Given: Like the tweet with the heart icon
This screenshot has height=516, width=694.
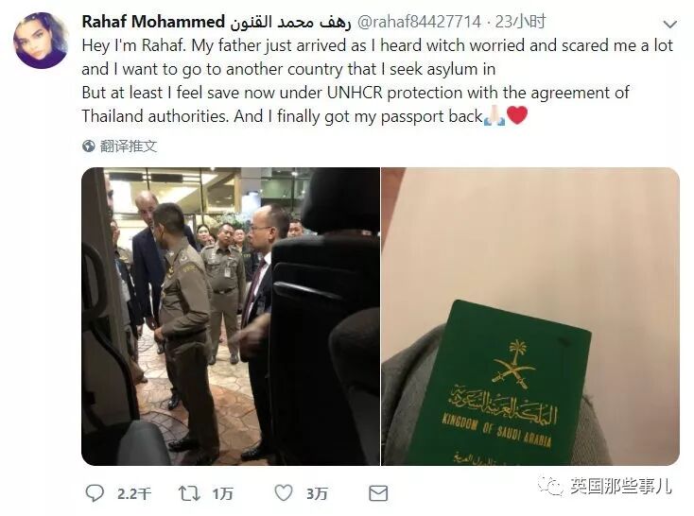Looking at the screenshot, I should click(x=284, y=492).
